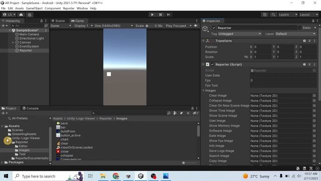Screen dimensions: 321x181
Task: Open the Component menu
Action: 53,9
